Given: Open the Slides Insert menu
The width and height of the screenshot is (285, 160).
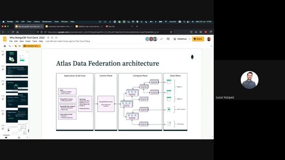Looking at the screenshot, I should (28, 41).
